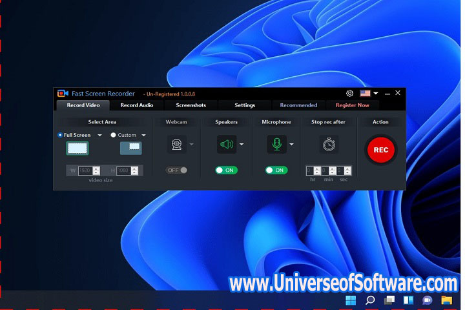Open language dropdown arrow beside flag
This screenshot has width=465, height=310.
[376, 94]
